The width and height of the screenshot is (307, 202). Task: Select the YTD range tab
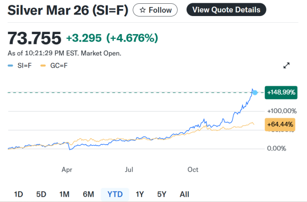click(115, 194)
